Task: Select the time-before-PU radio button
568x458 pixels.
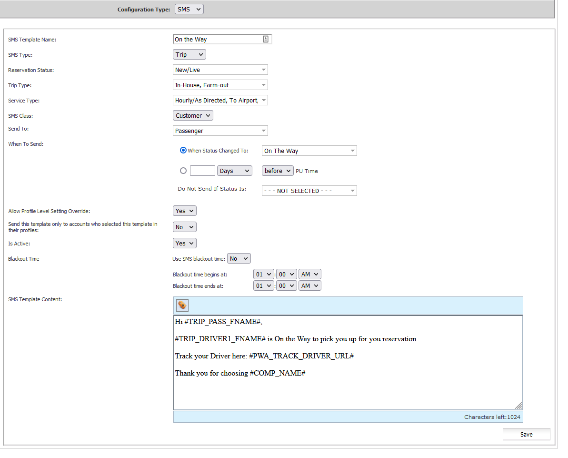Action: pos(183,171)
